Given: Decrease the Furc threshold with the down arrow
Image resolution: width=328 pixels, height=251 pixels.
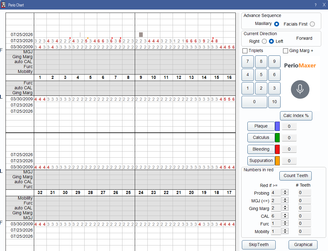Looking at the screenshot, I should (x=285, y=225).
